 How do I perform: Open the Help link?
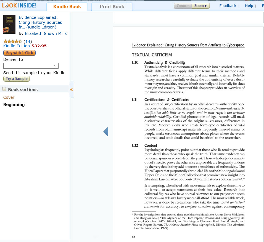249,6
